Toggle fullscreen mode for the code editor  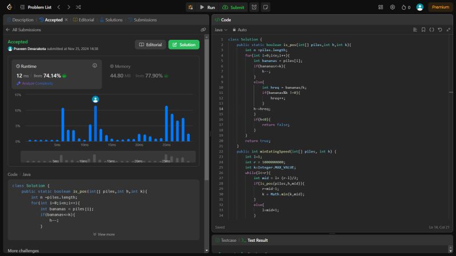(x=448, y=29)
